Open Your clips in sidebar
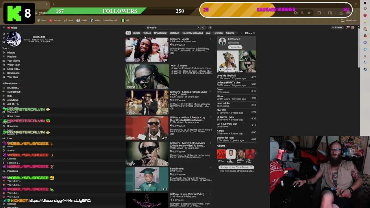This screenshot has height=208, width=370. tap(12, 77)
